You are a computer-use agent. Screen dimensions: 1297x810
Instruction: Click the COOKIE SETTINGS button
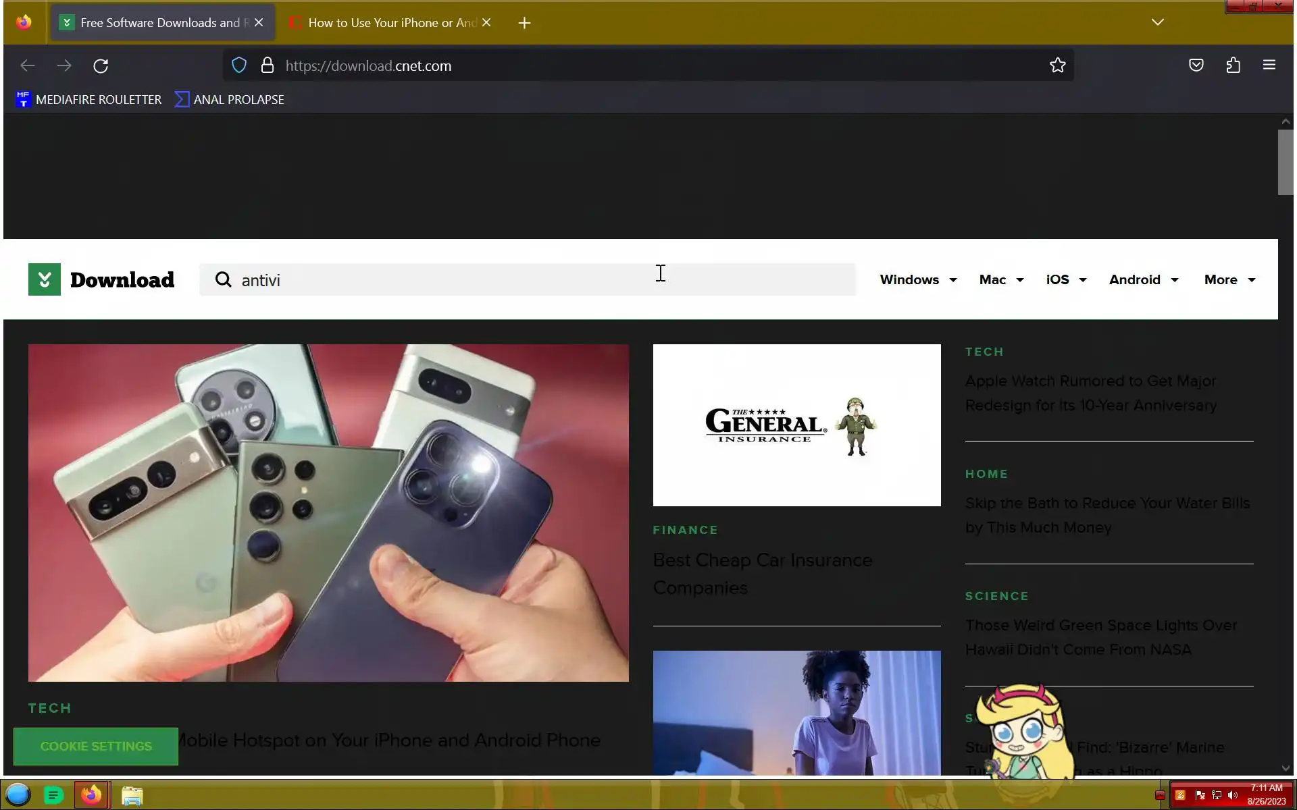point(96,747)
